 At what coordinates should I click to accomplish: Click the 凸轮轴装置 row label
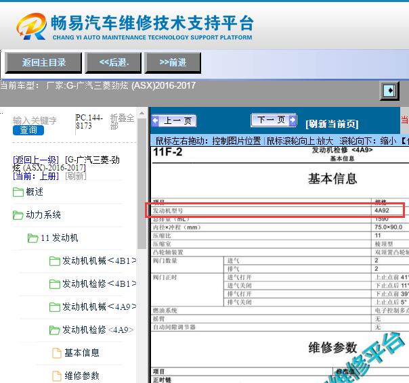(x=168, y=252)
